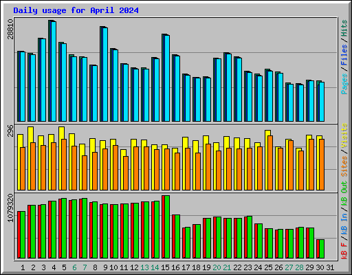Click day label 9 on the axis
This screenshot has width=352, height=275.
105,267
